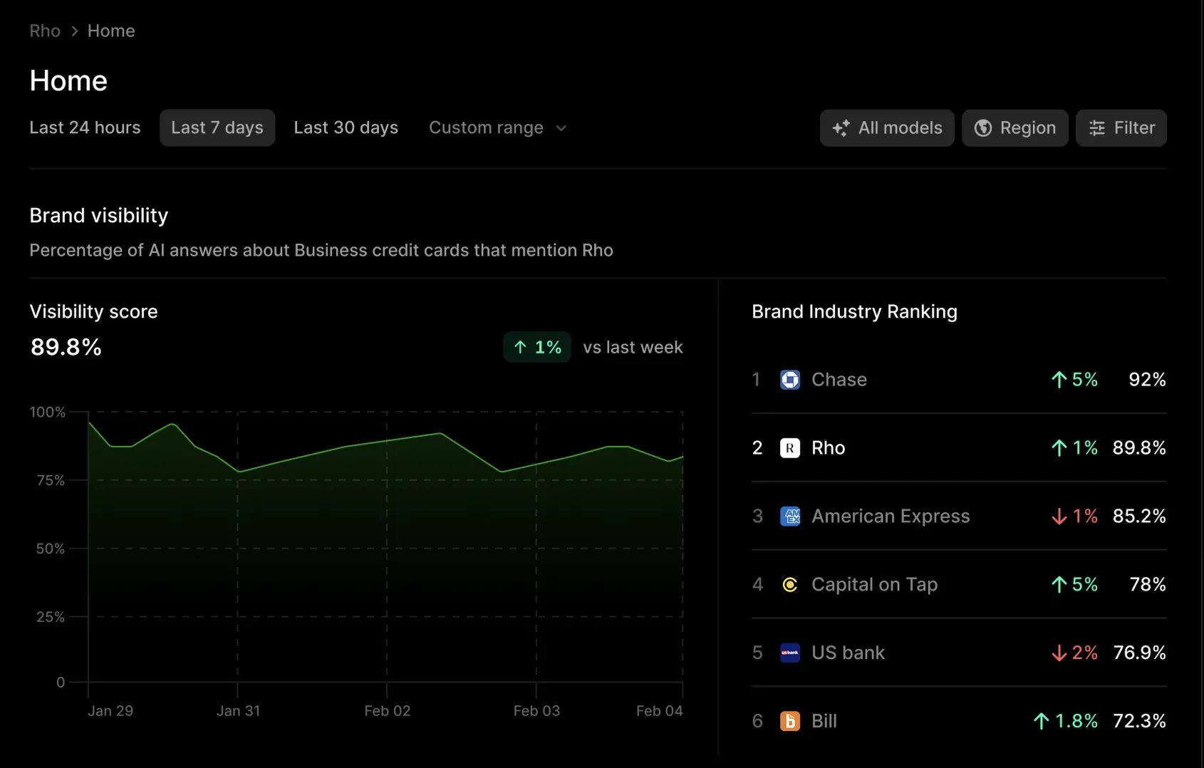1204x768 pixels.
Task: Click the Chase brand logo icon
Action: [789, 380]
